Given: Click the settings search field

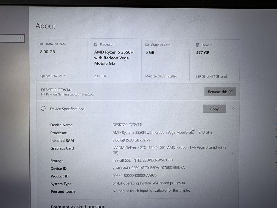Looking at the screenshot, I should (12, 38).
